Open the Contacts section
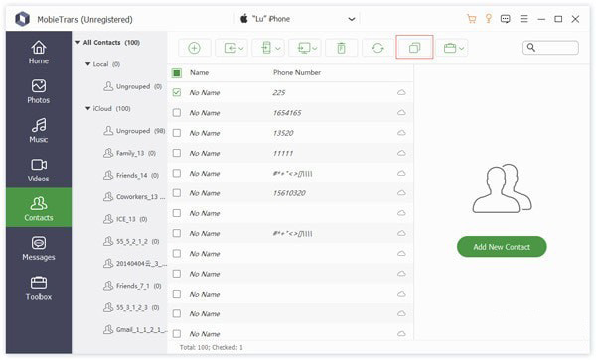This screenshot has width=596, height=360. pos(39,208)
